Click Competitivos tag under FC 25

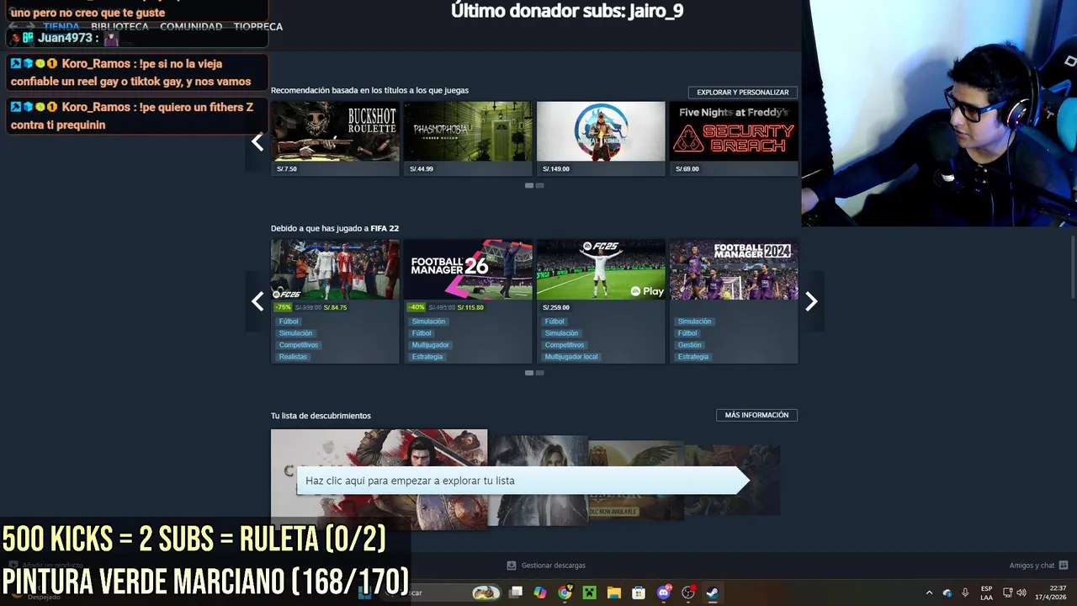tap(565, 345)
